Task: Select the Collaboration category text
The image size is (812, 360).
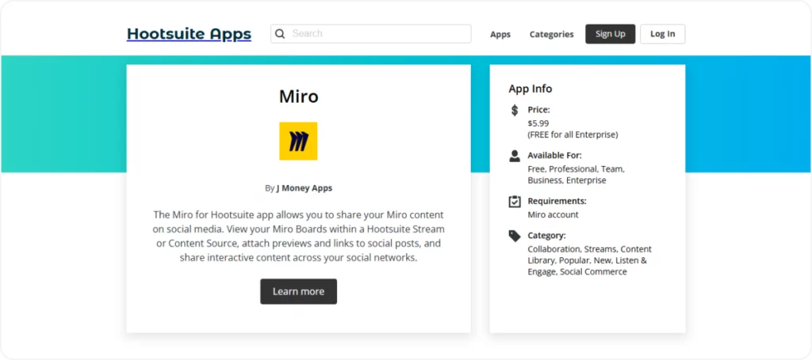Action: 553,249
